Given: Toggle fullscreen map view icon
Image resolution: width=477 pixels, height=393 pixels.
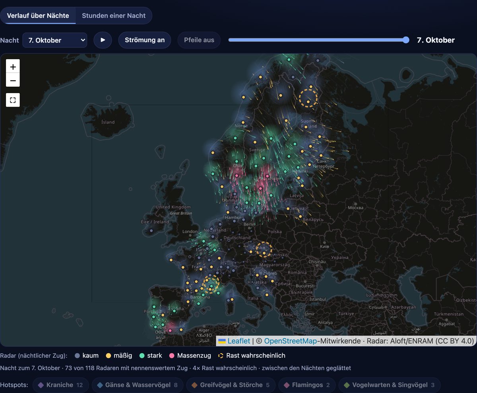Looking at the screenshot, I should click(x=13, y=100).
